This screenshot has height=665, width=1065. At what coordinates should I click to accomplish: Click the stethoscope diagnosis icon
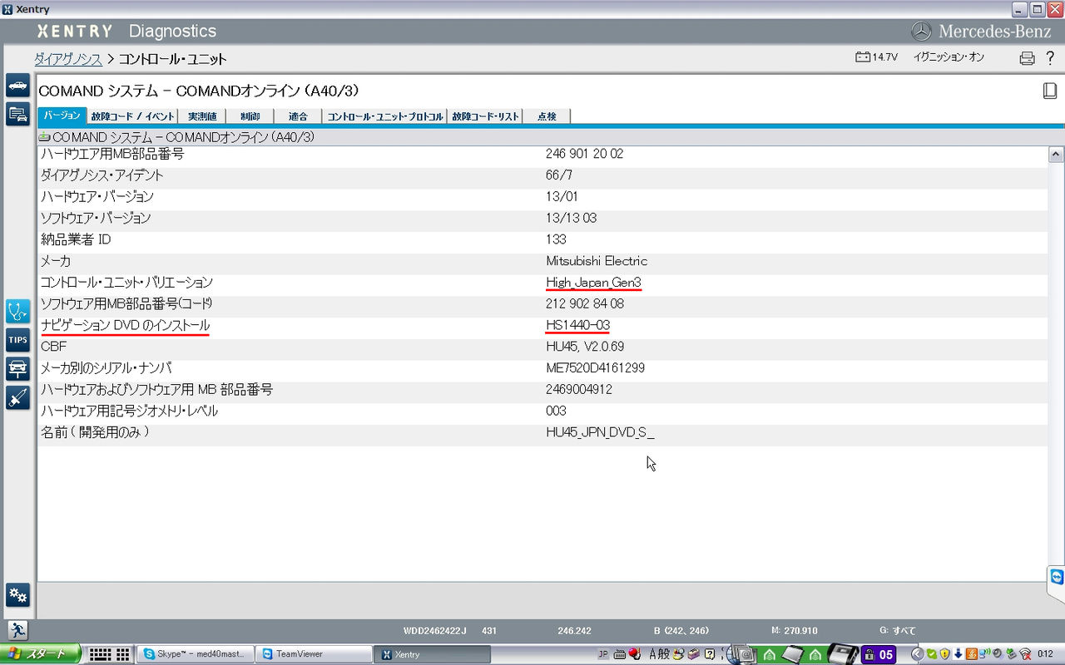point(17,312)
